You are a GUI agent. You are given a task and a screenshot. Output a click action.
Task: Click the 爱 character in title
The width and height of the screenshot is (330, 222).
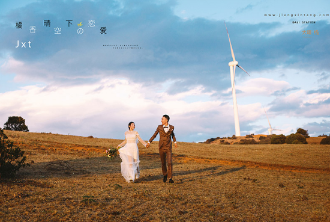[x=103, y=31]
